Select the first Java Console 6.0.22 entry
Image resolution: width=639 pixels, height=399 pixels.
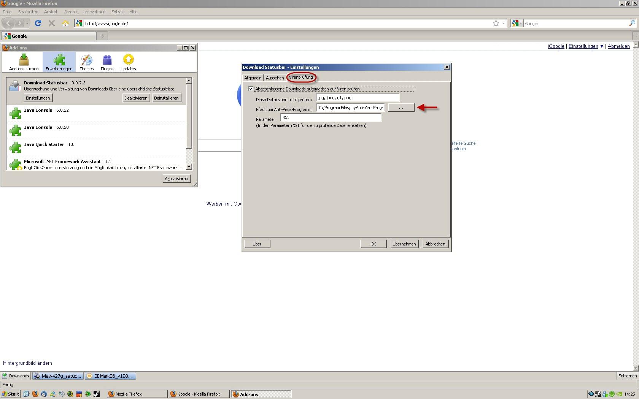click(97, 113)
